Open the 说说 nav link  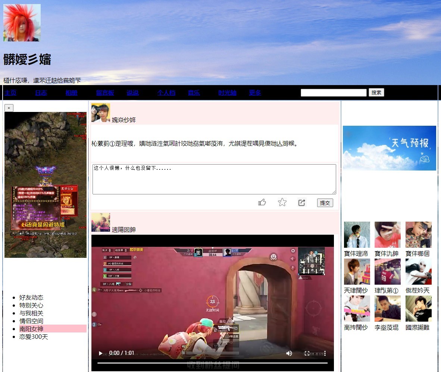132,93
